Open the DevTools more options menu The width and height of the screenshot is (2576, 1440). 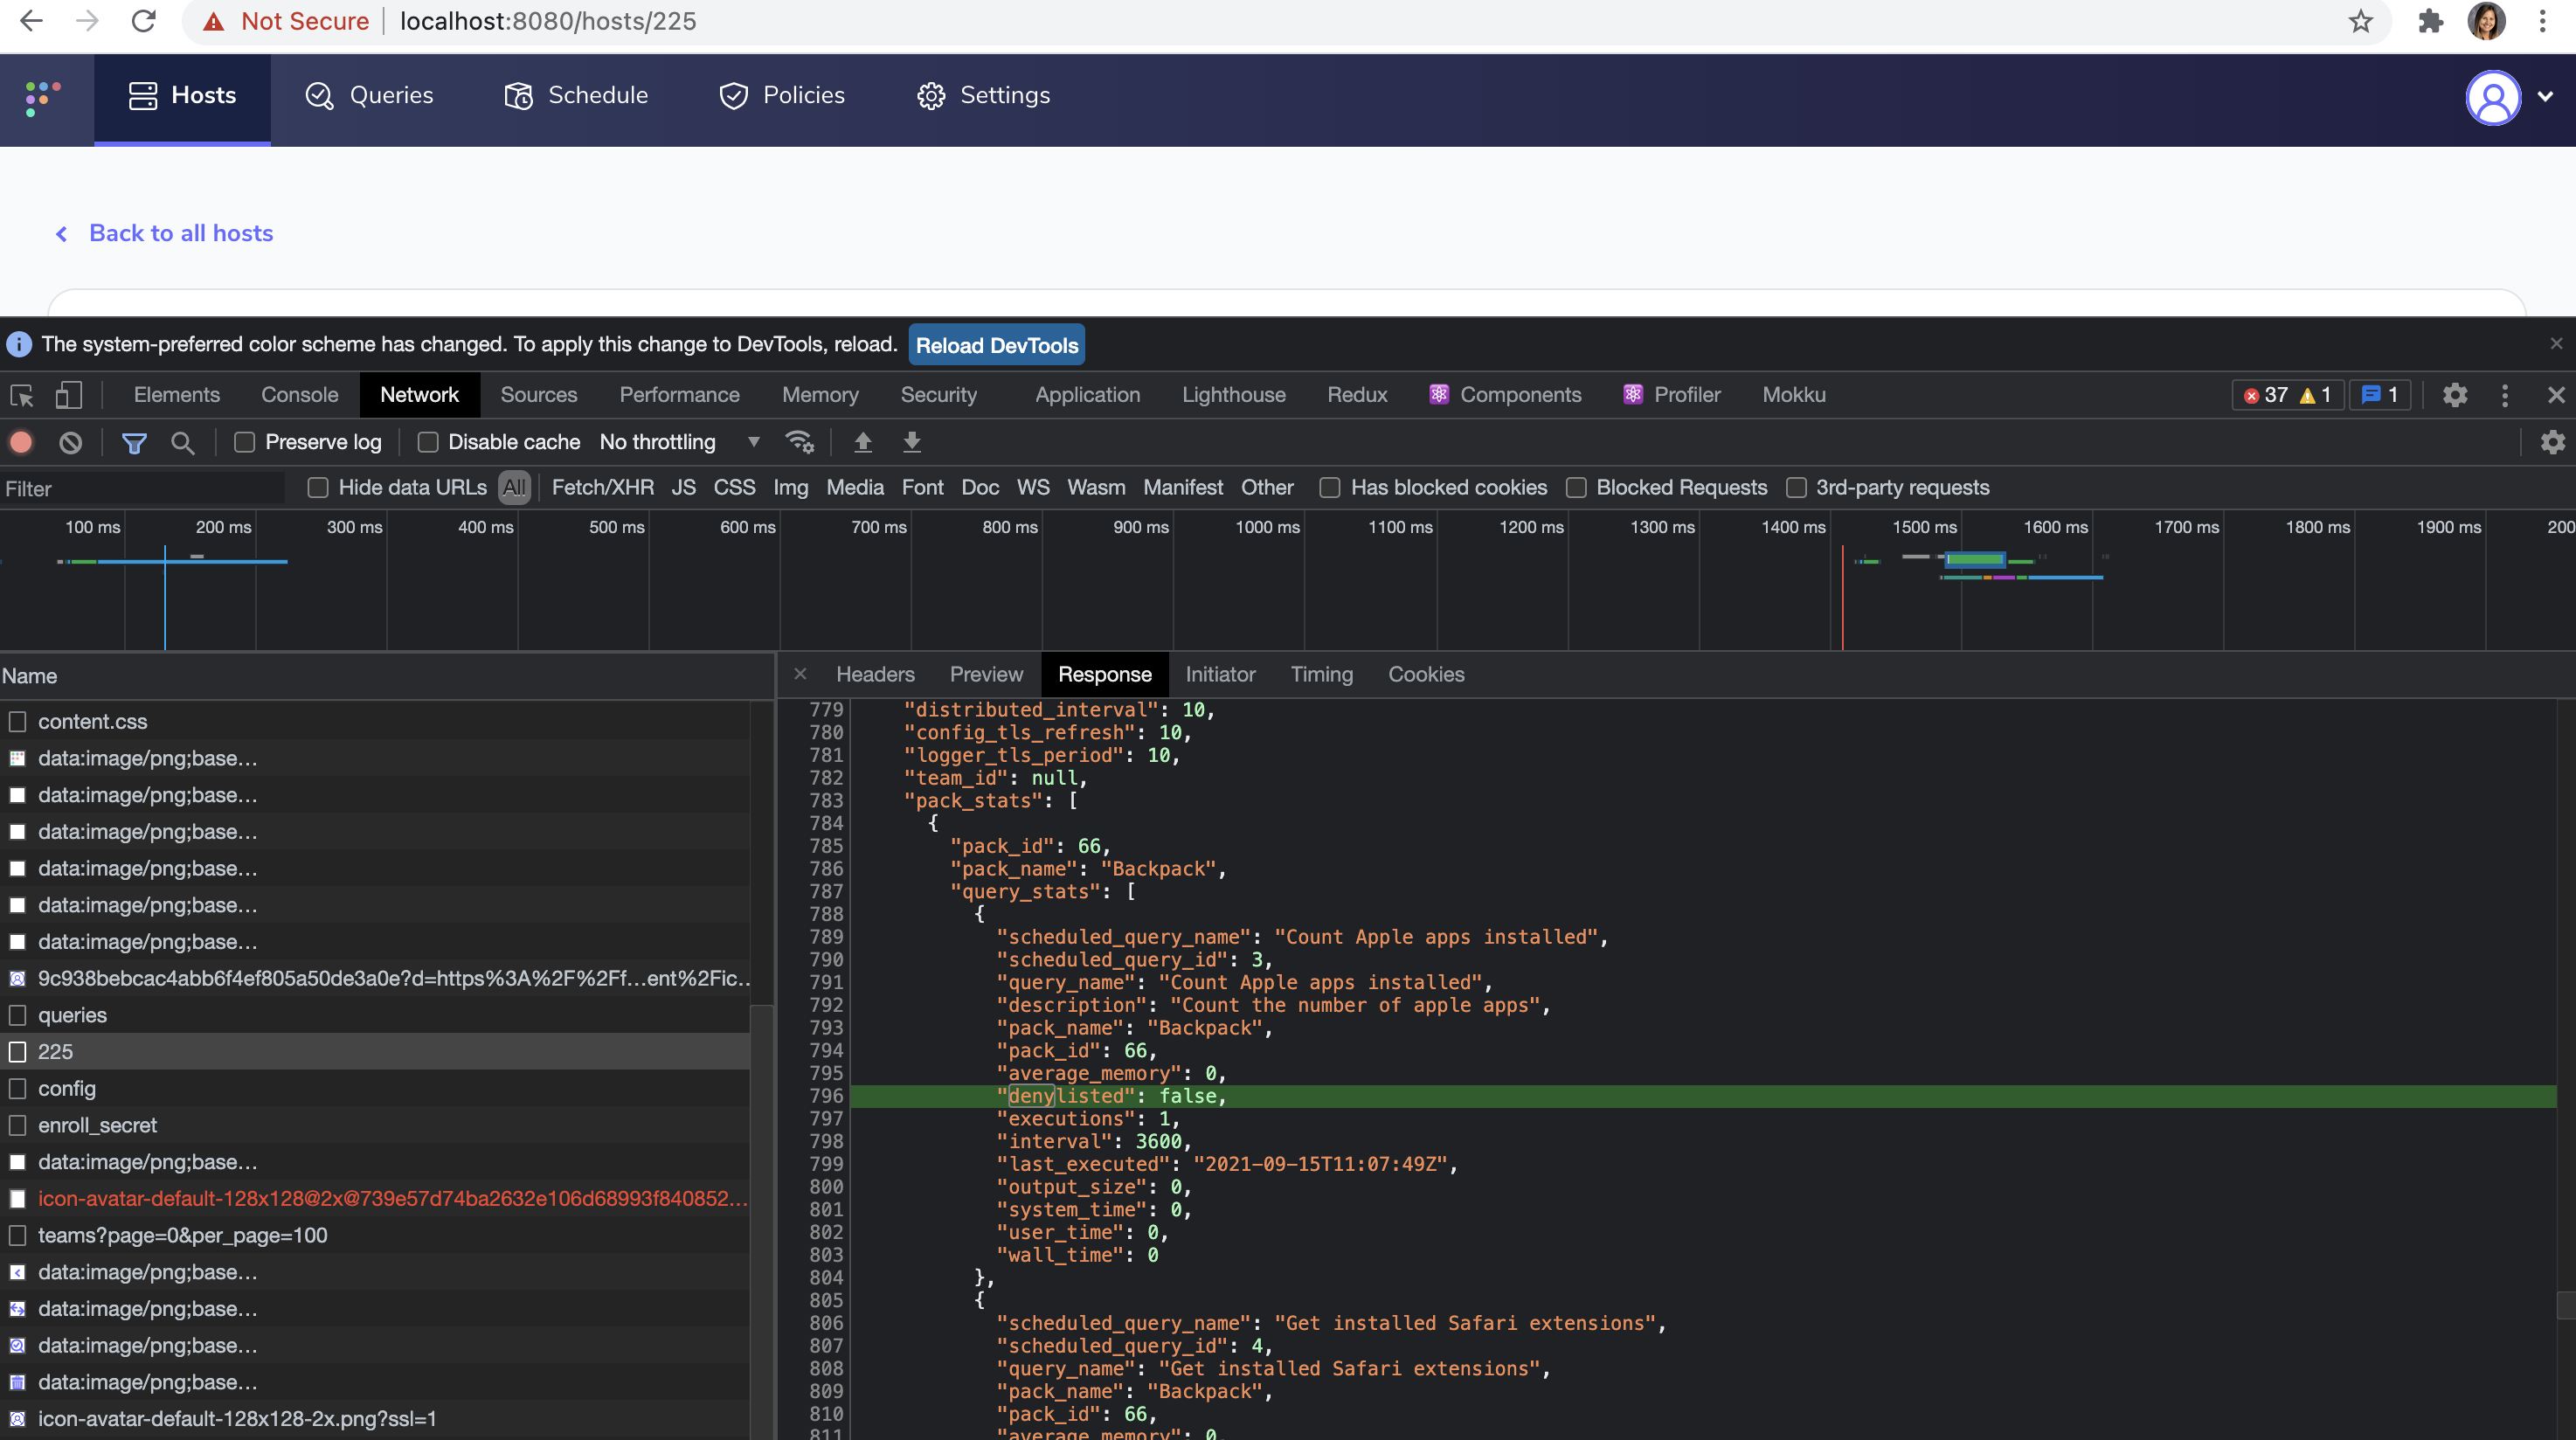coord(2504,395)
